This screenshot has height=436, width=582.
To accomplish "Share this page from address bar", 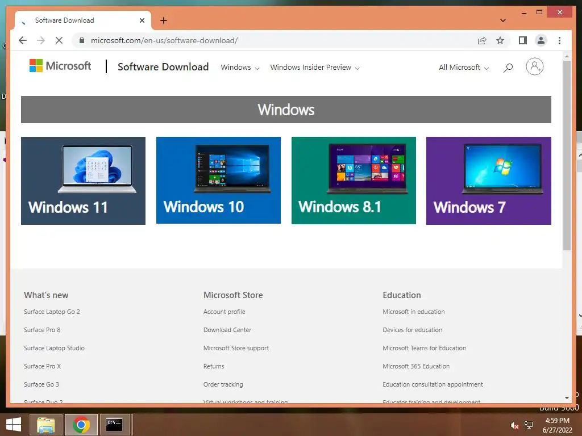I will tap(482, 40).
